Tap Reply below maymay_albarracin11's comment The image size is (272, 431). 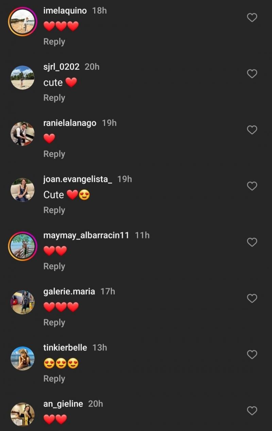pos(54,266)
